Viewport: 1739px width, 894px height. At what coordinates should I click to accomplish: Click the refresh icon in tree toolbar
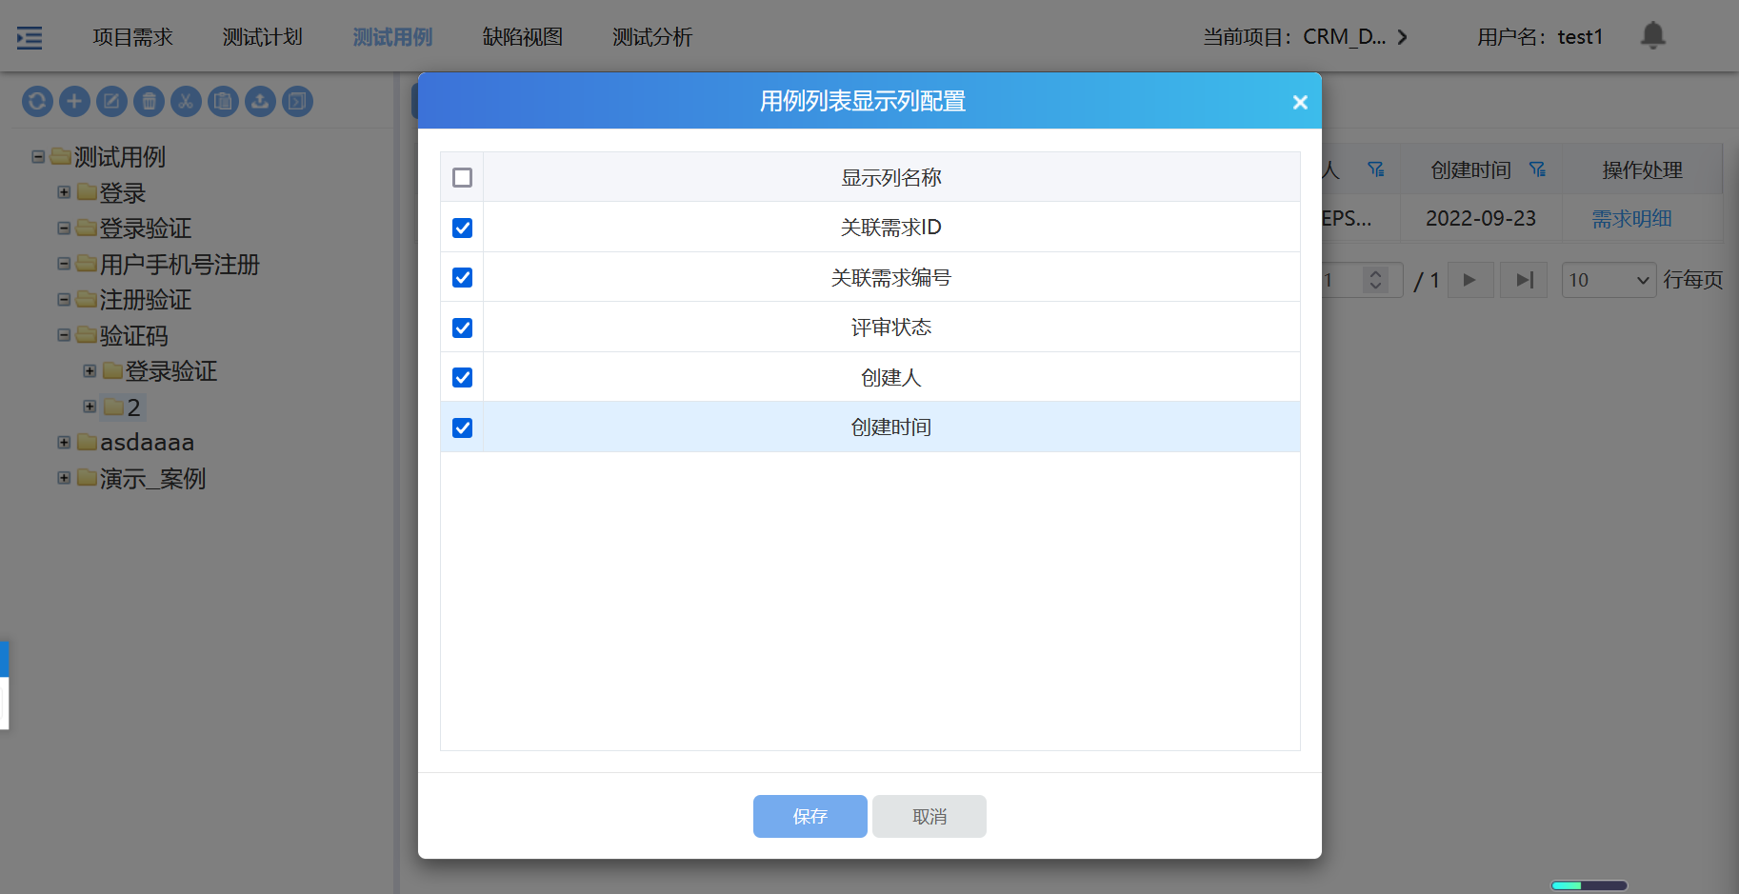37,101
